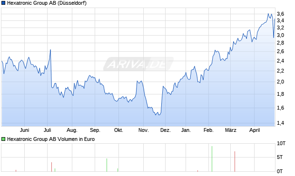The height and width of the screenshot is (176, 295).
Task: Click the 1,8 price axis value
Action: click(x=280, y=94)
